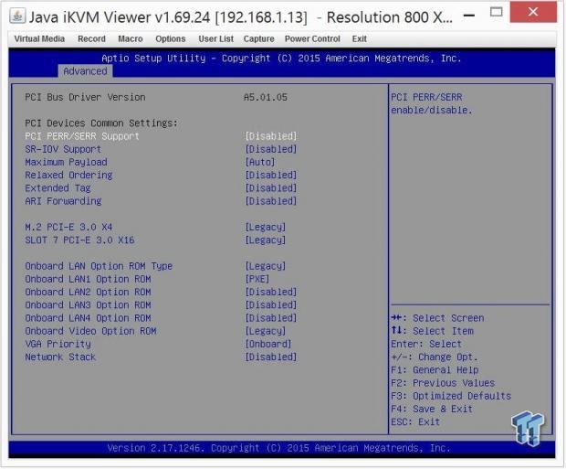The image size is (566, 469).
Task: Open the Record menu
Action: point(91,38)
